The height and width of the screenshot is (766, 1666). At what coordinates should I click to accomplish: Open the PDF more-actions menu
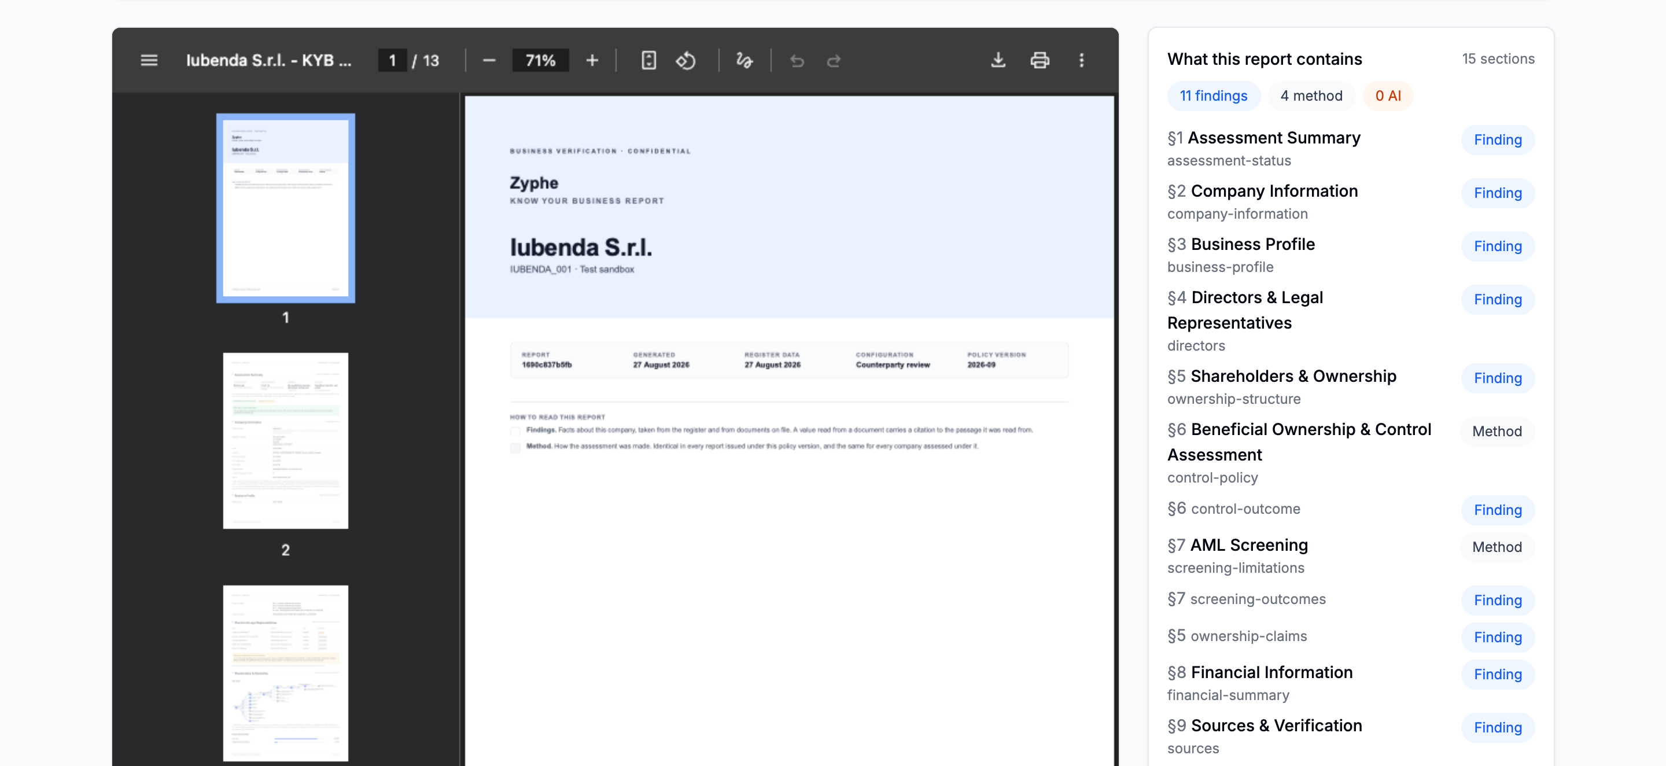coord(1081,60)
